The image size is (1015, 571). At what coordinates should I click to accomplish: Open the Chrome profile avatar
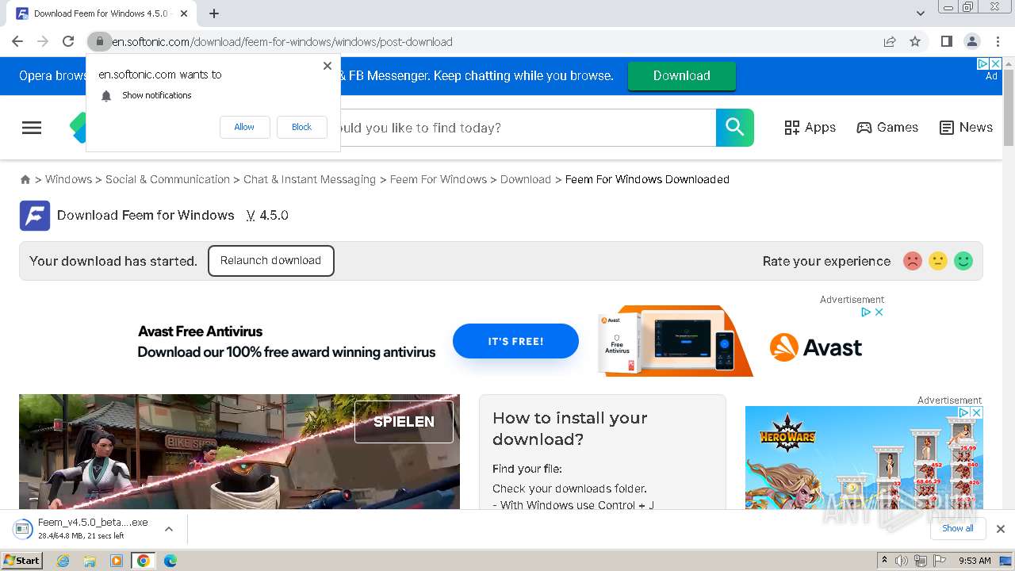[x=971, y=41]
